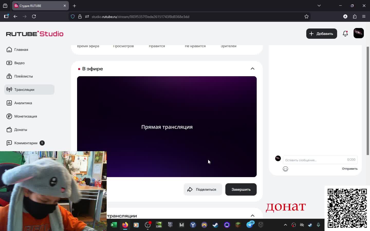Open Комментарии with badge 1
This screenshot has width=370, height=231.
click(29, 143)
